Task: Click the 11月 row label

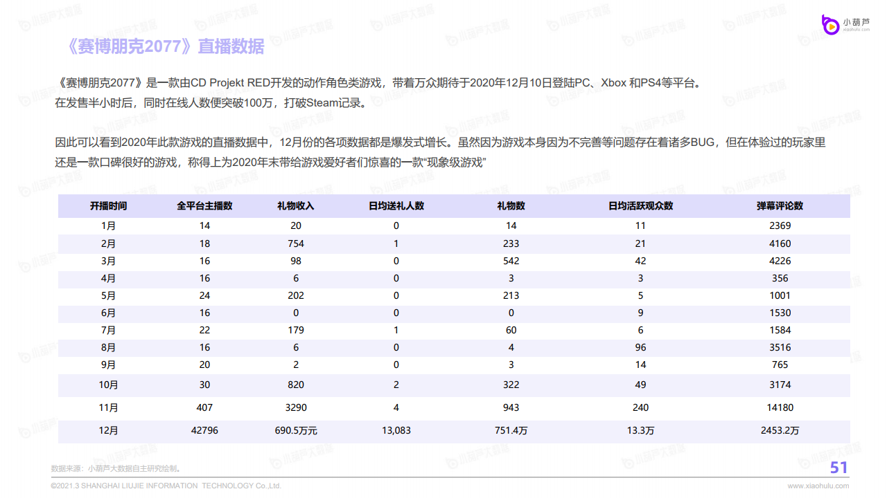Action: point(108,407)
